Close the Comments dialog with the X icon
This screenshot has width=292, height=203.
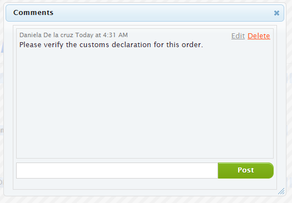click(276, 13)
